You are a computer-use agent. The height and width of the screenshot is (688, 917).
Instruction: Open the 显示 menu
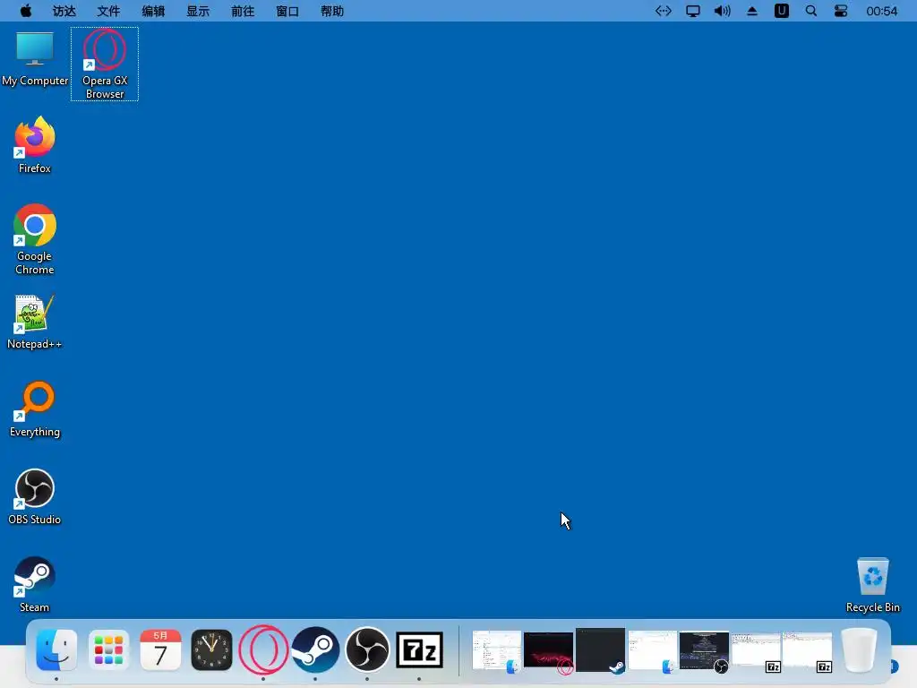click(x=198, y=11)
